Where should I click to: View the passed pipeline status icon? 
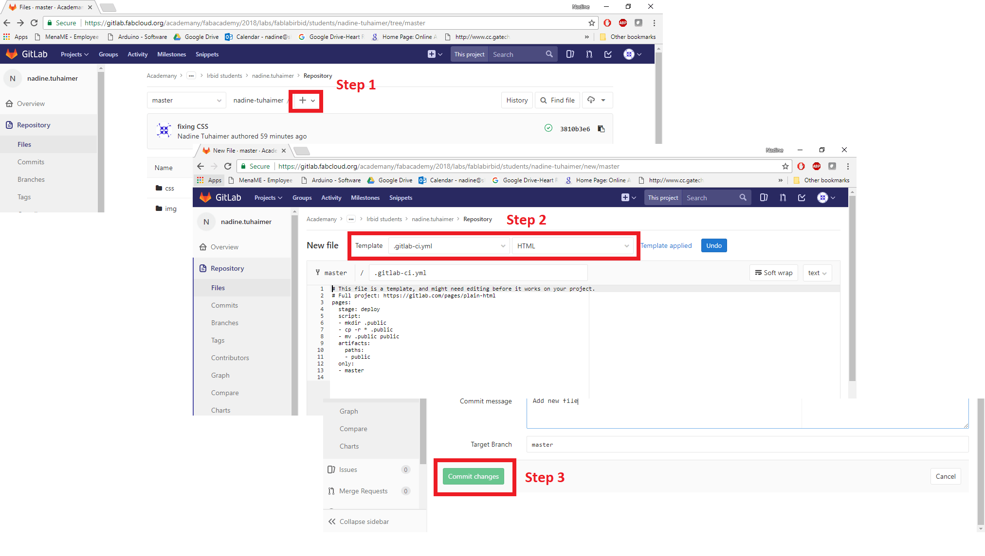(548, 128)
